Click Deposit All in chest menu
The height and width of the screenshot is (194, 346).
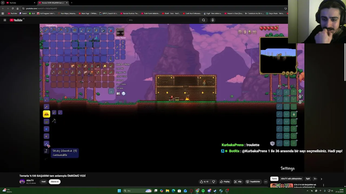click(121, 72)
